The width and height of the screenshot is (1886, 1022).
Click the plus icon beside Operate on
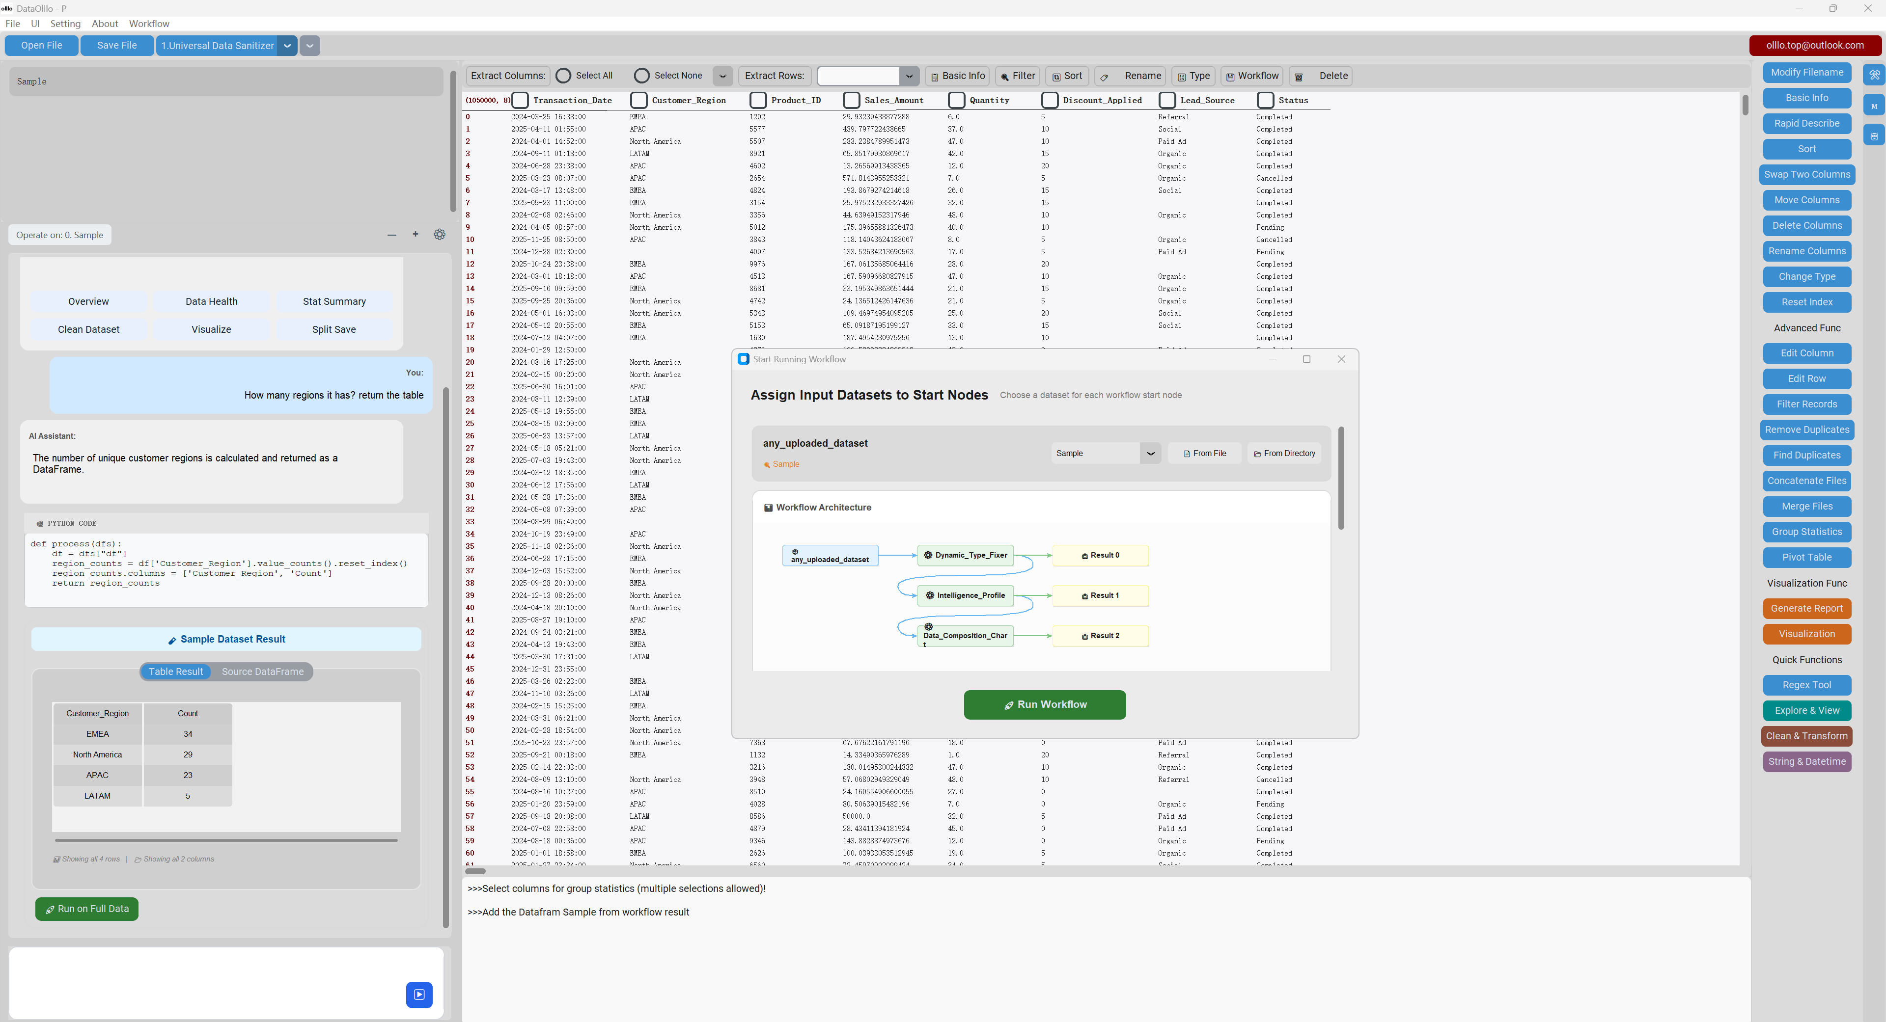click(x=415, y=235)
